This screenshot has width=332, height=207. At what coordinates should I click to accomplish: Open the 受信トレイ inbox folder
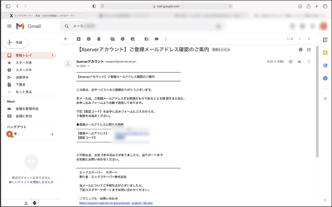pyautogui.click(x=29, y=55)
